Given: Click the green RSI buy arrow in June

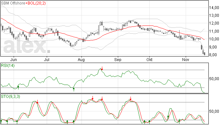Looking at the screenshot, I should (x=18, y=88).
